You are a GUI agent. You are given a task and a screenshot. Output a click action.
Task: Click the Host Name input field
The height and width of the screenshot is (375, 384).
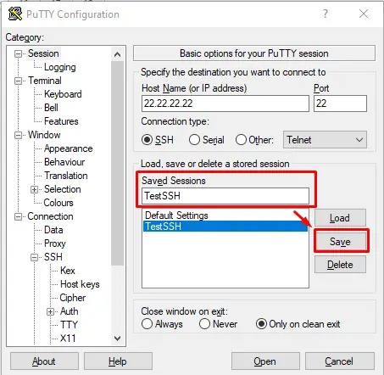(x=225, y=104)
